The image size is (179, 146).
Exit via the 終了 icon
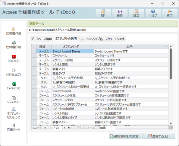[170, 13]
